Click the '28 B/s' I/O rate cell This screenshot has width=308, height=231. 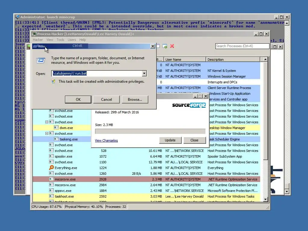(136, 174)
